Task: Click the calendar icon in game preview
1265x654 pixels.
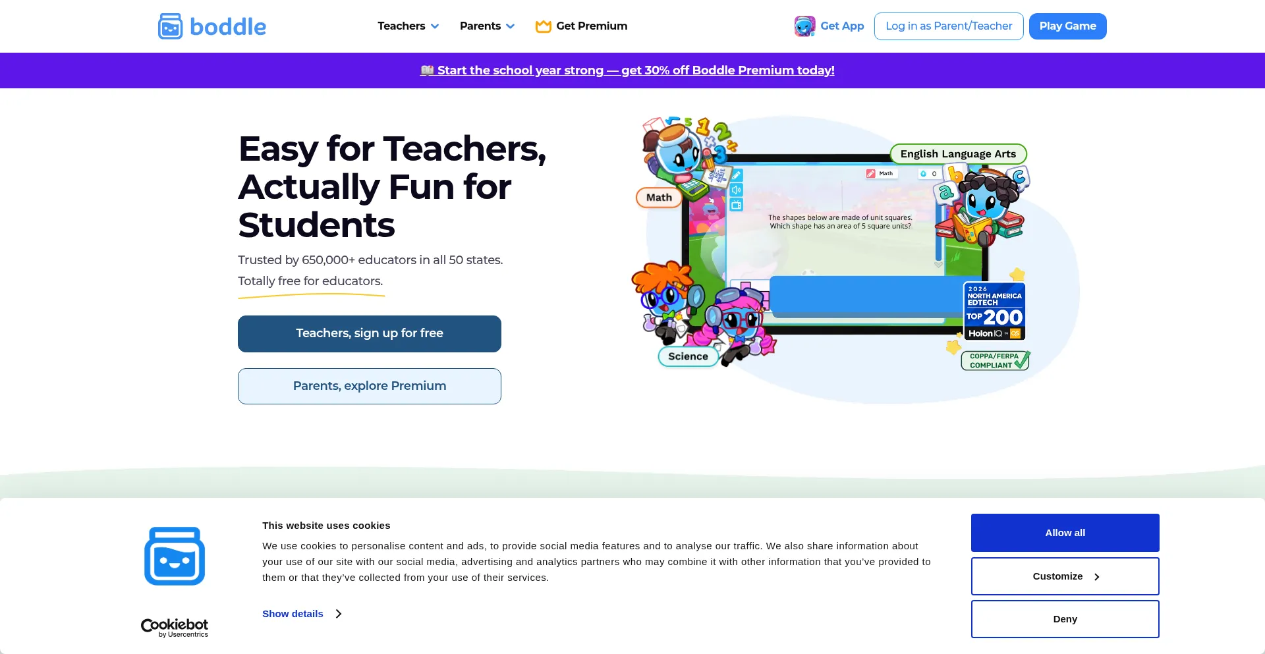Action: 737,205
